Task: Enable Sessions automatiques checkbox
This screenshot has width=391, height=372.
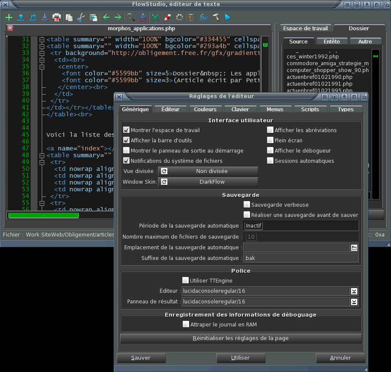Action: (270, 161)
